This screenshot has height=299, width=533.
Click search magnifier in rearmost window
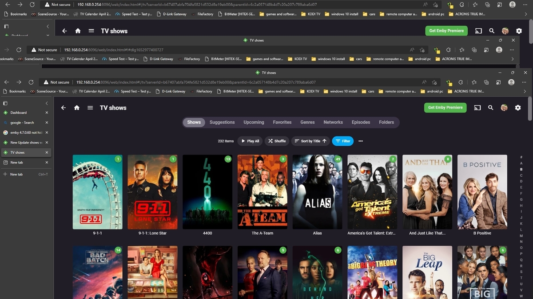tap(492, 31)
